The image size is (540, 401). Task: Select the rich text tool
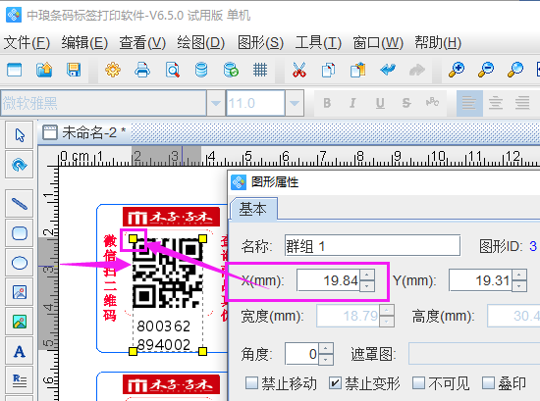coord(20,380)
